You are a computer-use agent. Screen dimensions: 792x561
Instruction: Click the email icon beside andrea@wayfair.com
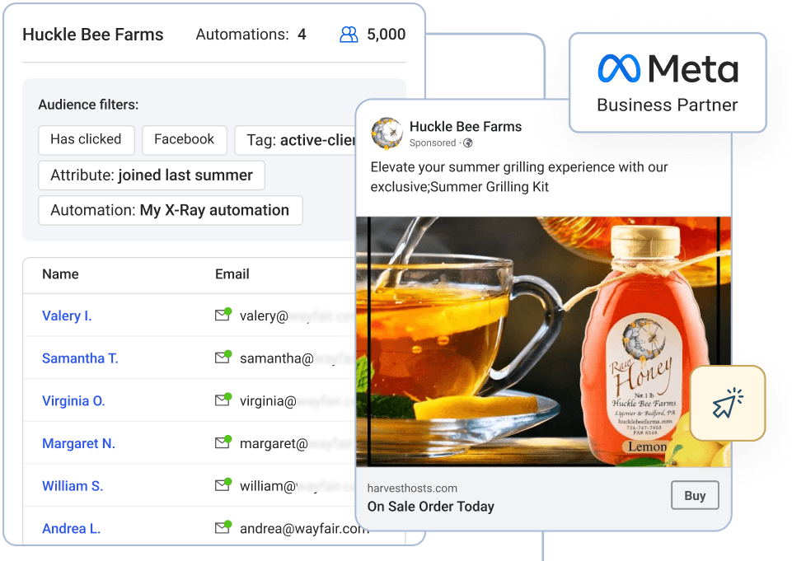coord(223,526)
